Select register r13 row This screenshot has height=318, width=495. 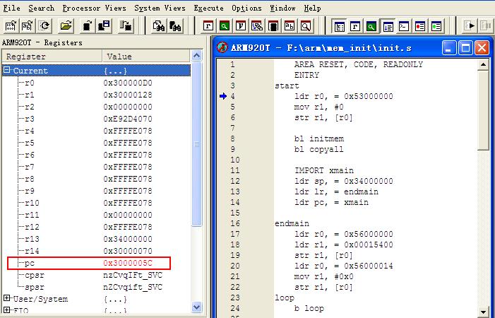point(96,239)
